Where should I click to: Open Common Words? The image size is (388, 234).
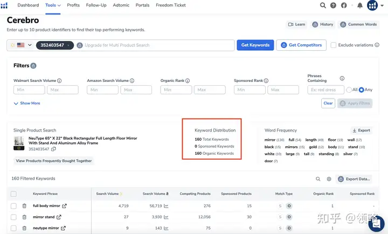point(358,24)
